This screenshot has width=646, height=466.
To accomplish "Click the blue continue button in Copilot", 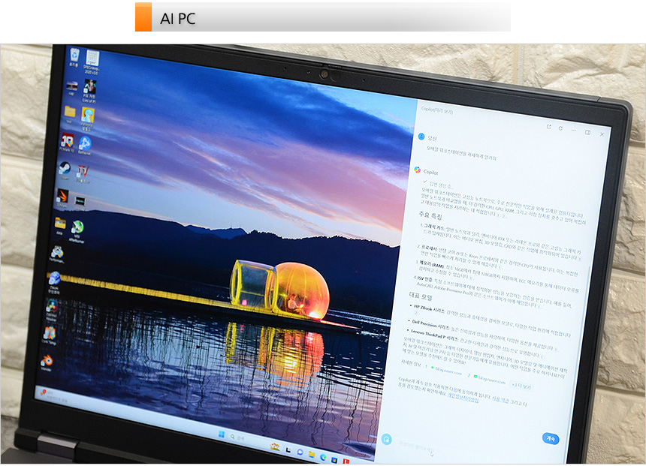I will (551, 438).
